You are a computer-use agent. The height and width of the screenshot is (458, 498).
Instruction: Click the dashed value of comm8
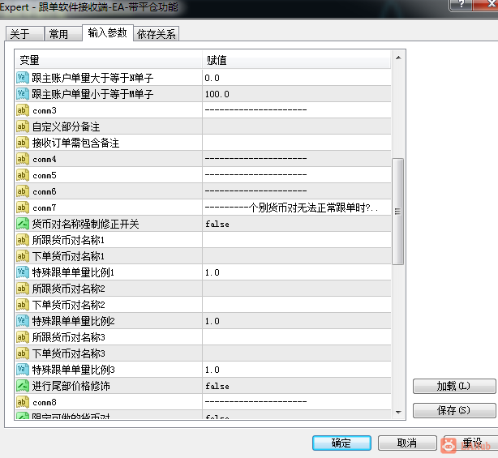255,402
